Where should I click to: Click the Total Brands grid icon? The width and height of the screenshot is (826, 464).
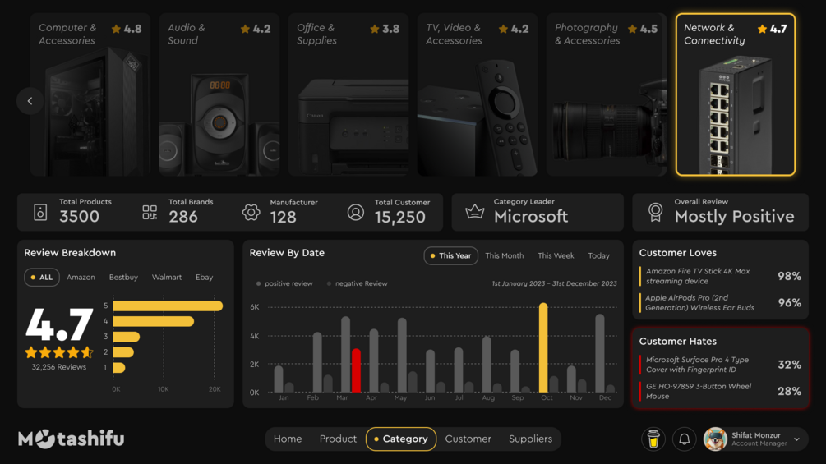[150, 212]
